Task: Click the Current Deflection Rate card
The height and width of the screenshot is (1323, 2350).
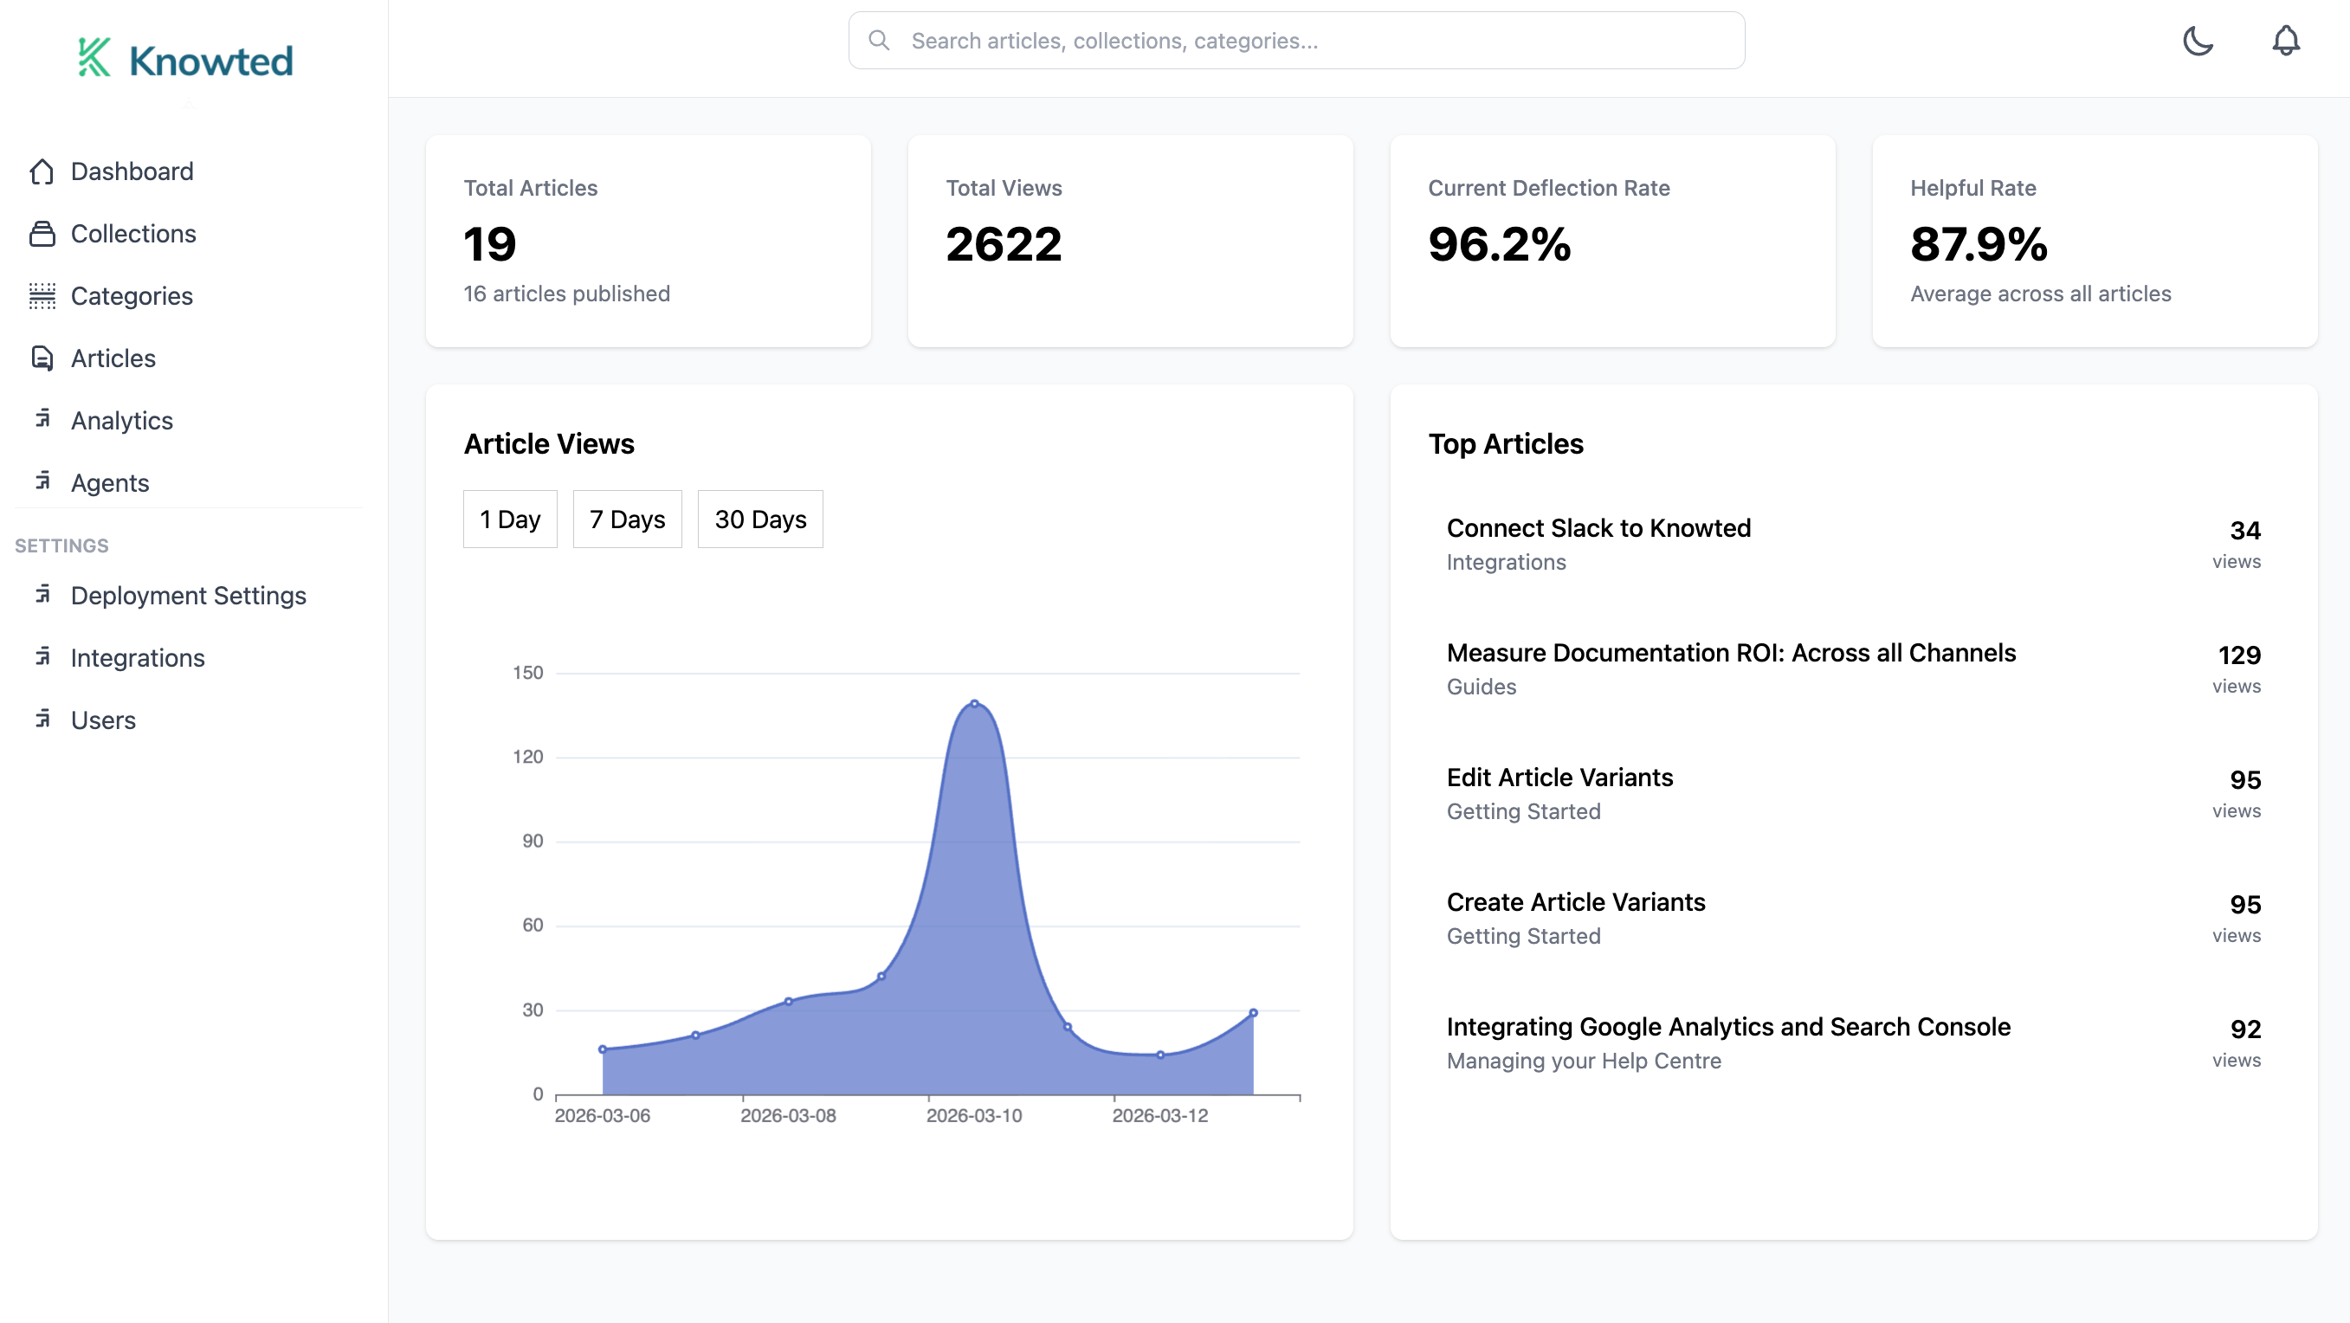Action: [x=1612, y=241]
